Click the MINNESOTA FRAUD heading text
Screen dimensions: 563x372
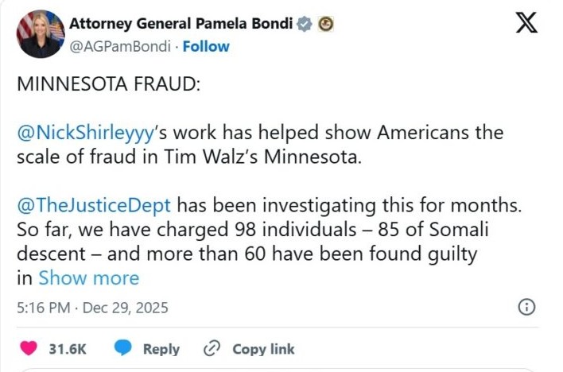pos(107,84)
